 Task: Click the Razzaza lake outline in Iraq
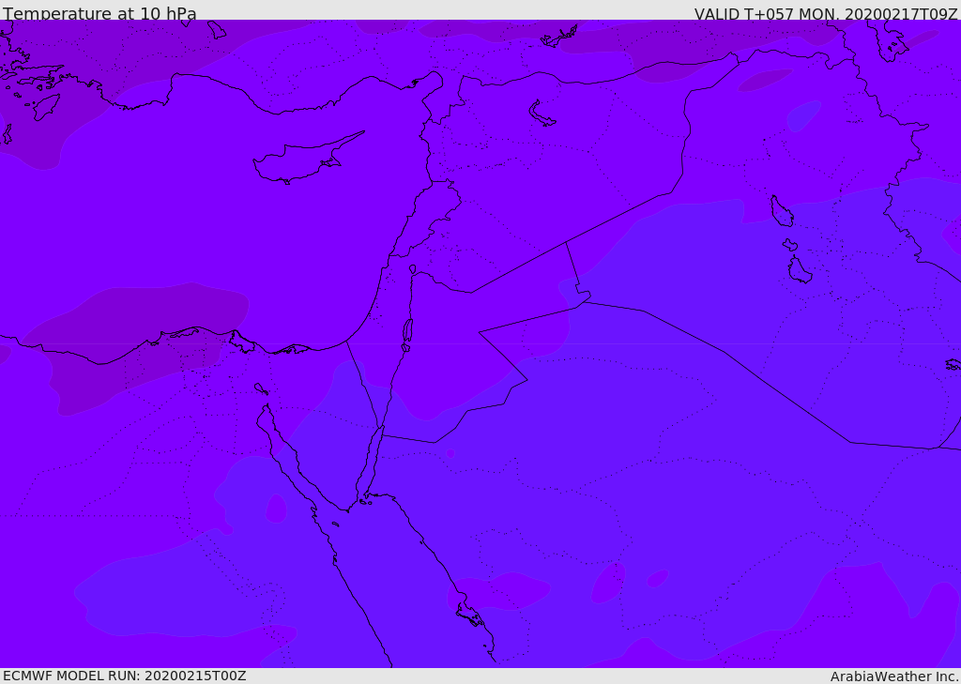point(800,270)
